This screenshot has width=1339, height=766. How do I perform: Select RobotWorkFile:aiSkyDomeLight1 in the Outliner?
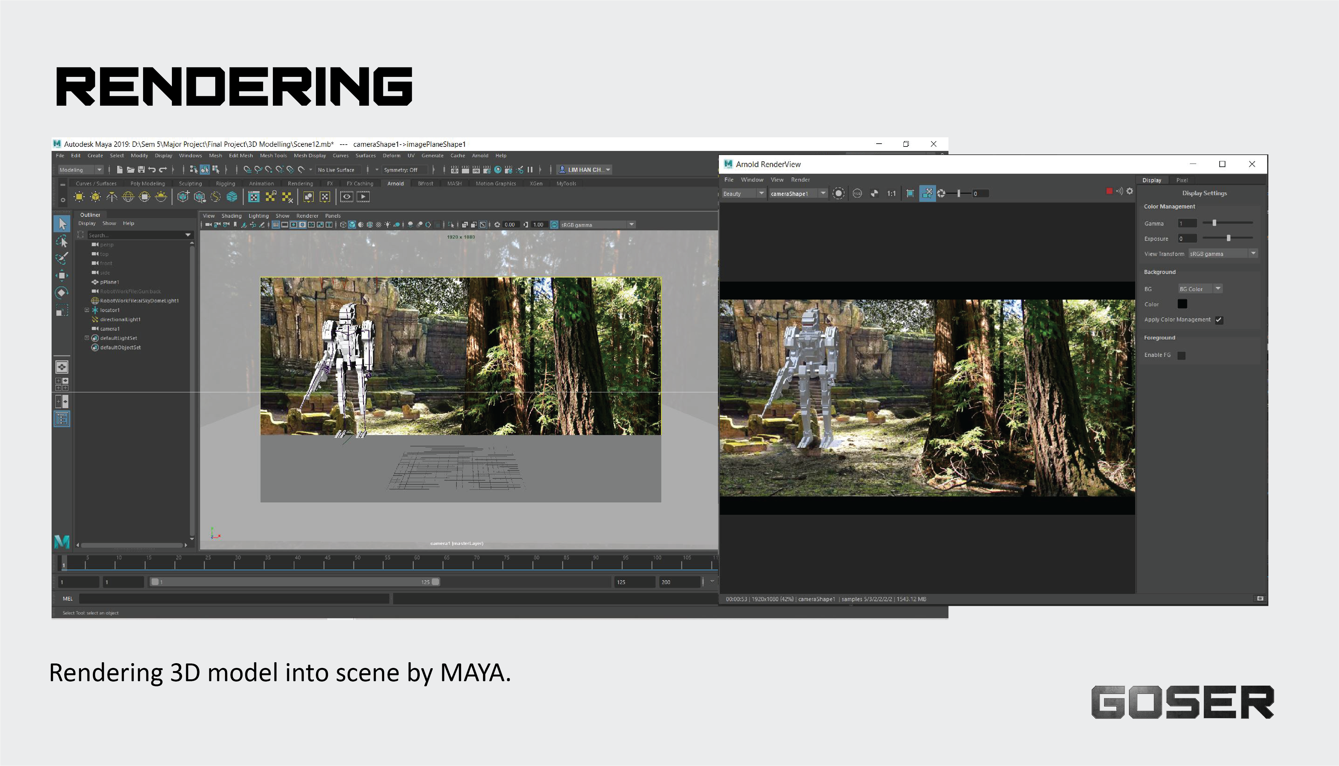pyautogui.click(x=139, y=301)
